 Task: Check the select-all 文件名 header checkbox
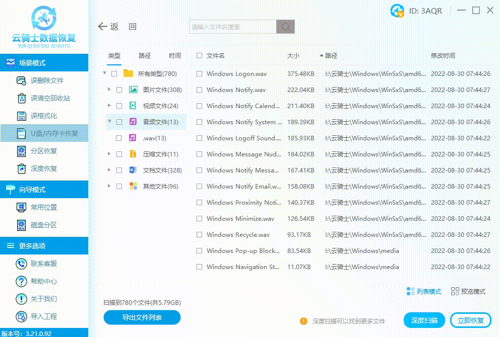tap(199, 56)
